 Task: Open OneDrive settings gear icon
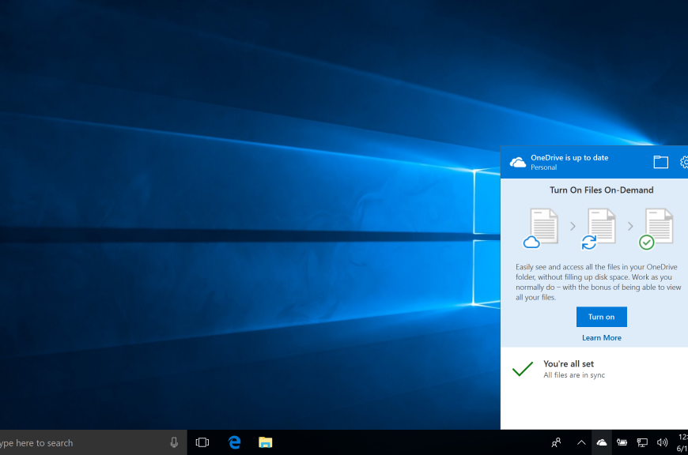coord(684,162)
